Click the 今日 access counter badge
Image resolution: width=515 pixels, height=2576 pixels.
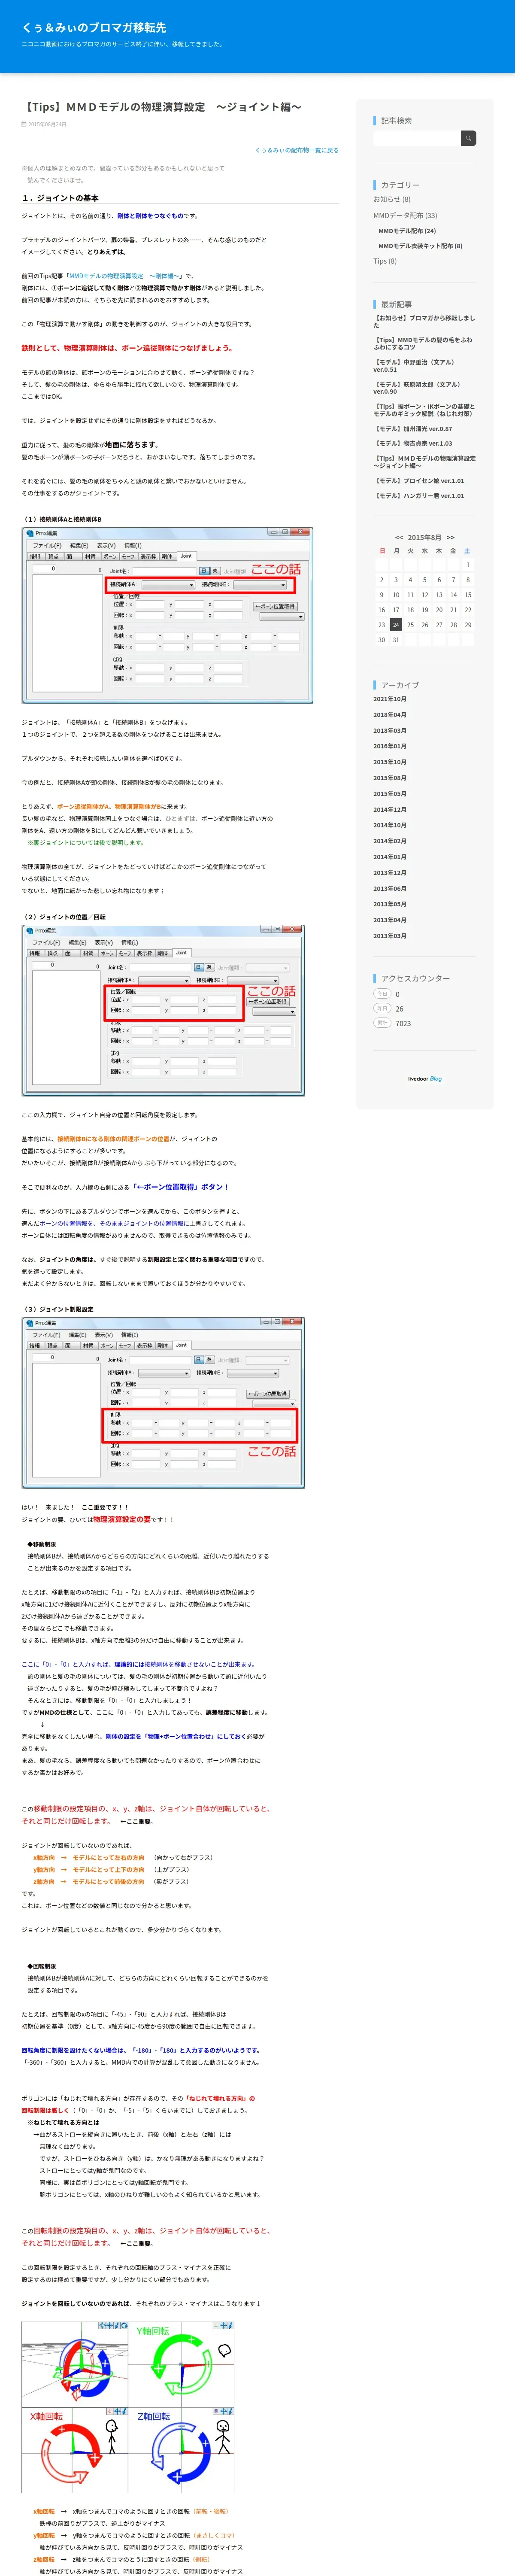pyautogui.click(x=381, y=994)
